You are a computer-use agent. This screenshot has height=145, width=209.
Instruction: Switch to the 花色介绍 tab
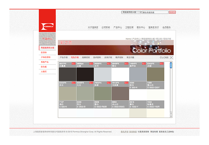coord(75,57)
